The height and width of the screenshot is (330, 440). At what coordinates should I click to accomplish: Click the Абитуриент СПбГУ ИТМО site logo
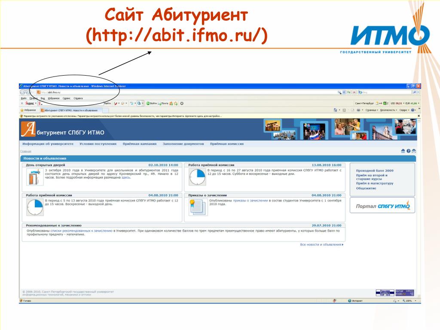[x=63, y=129]
